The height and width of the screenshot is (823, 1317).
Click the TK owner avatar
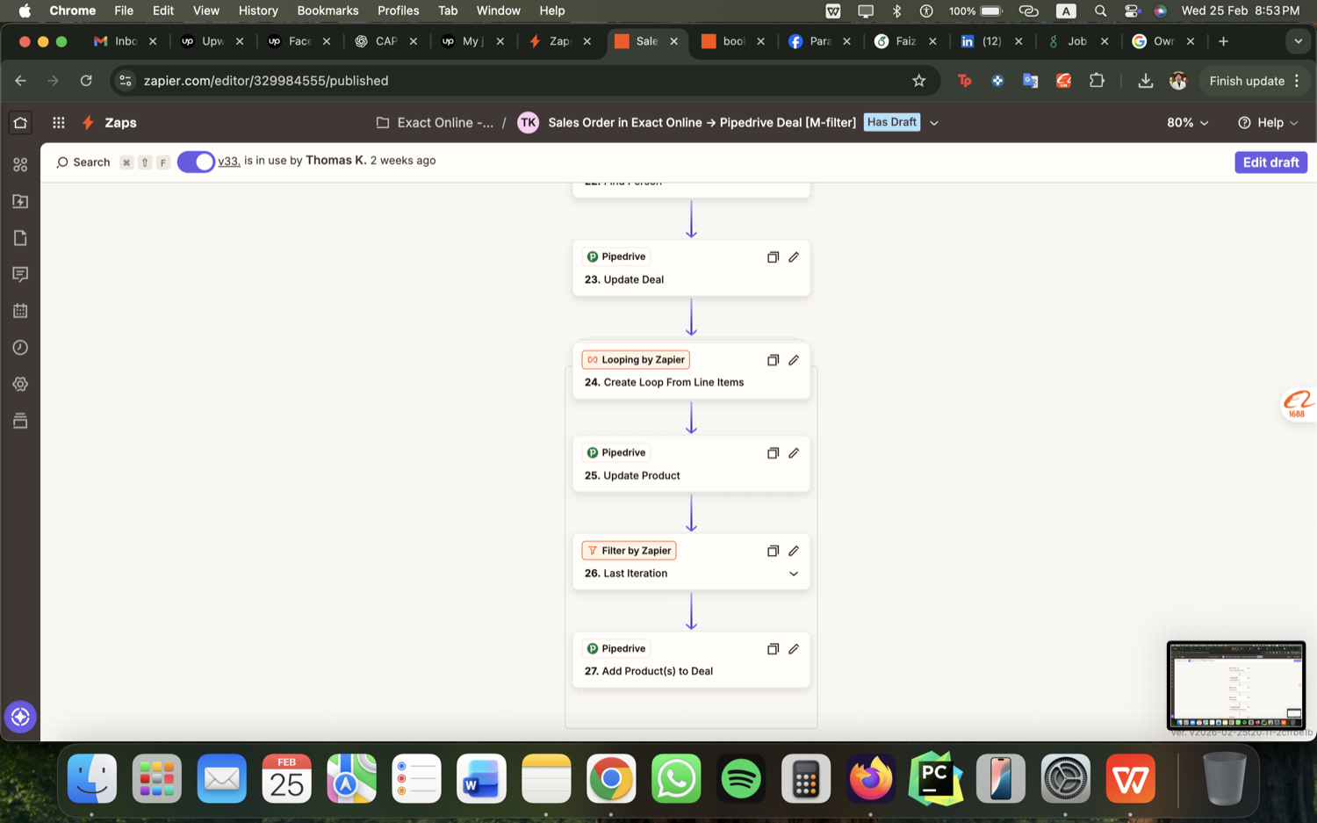pos(528,123)
